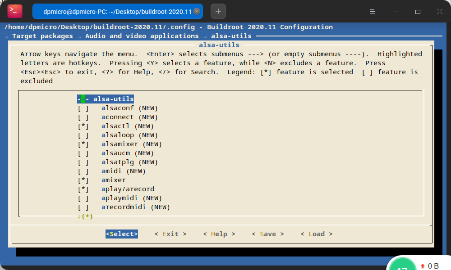Open the terminal hamburger menu

coord(373,12)
